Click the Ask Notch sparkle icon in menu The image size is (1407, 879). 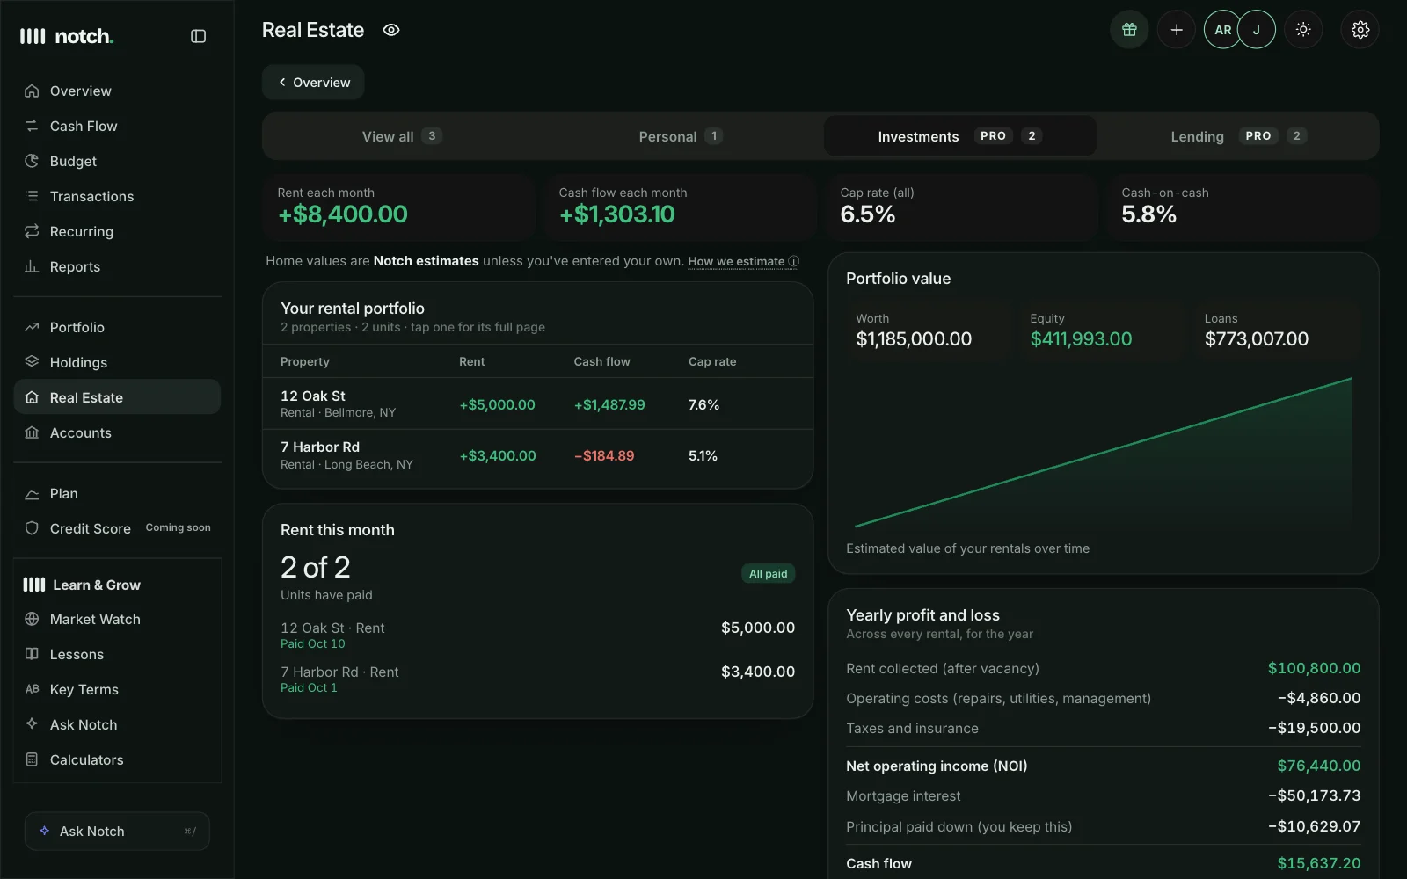point(32,724)
